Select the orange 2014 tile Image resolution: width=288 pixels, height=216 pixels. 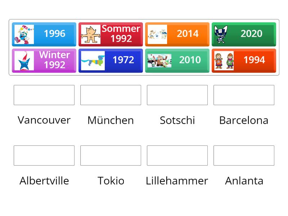(x=188, y=34)
